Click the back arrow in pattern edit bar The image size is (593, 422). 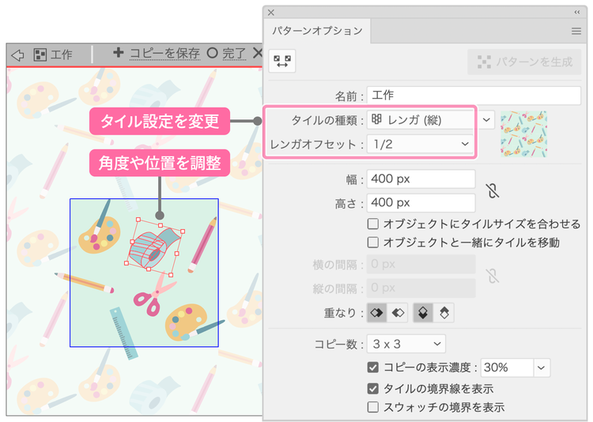tap(17, 55)
